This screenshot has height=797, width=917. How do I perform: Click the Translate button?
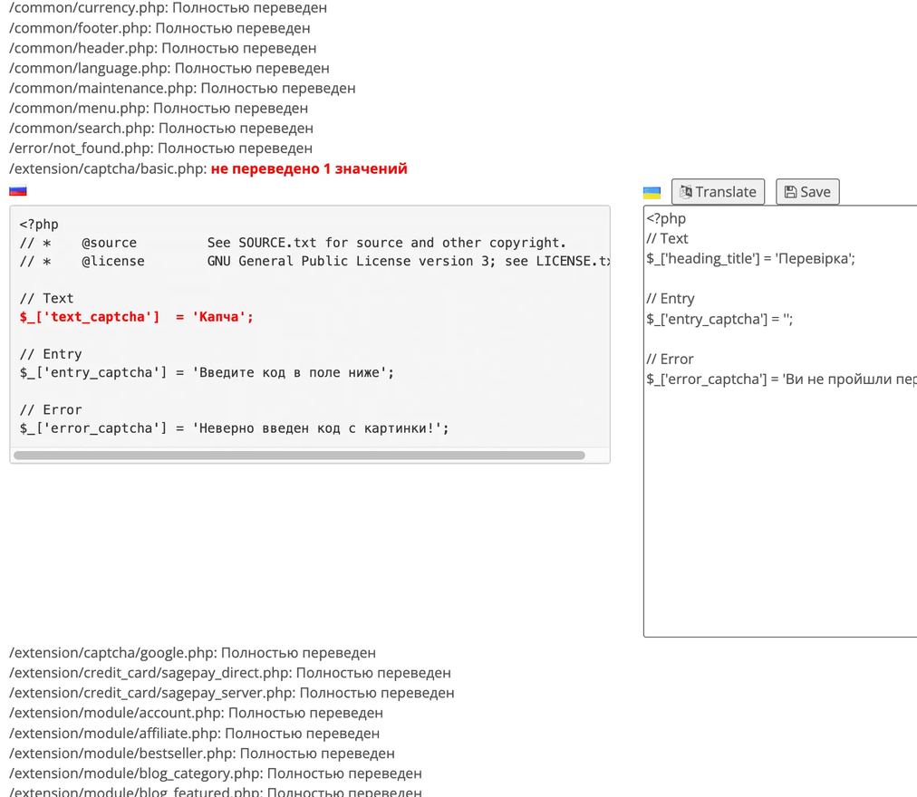pos(718,192)
